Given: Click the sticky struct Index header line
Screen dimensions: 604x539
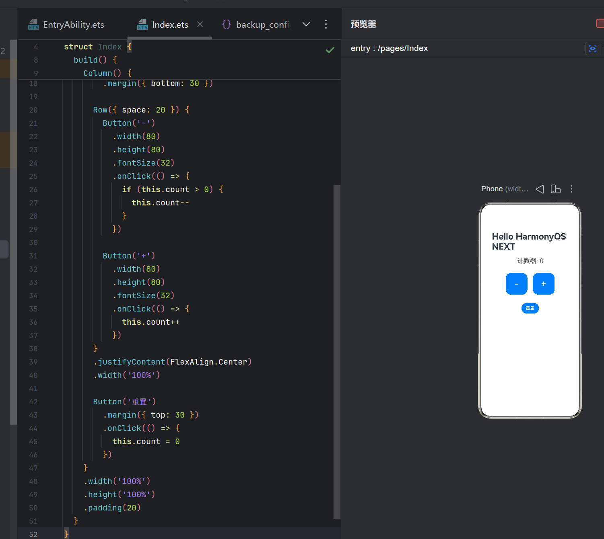Looking at the screenshot, I should [98, 47].
